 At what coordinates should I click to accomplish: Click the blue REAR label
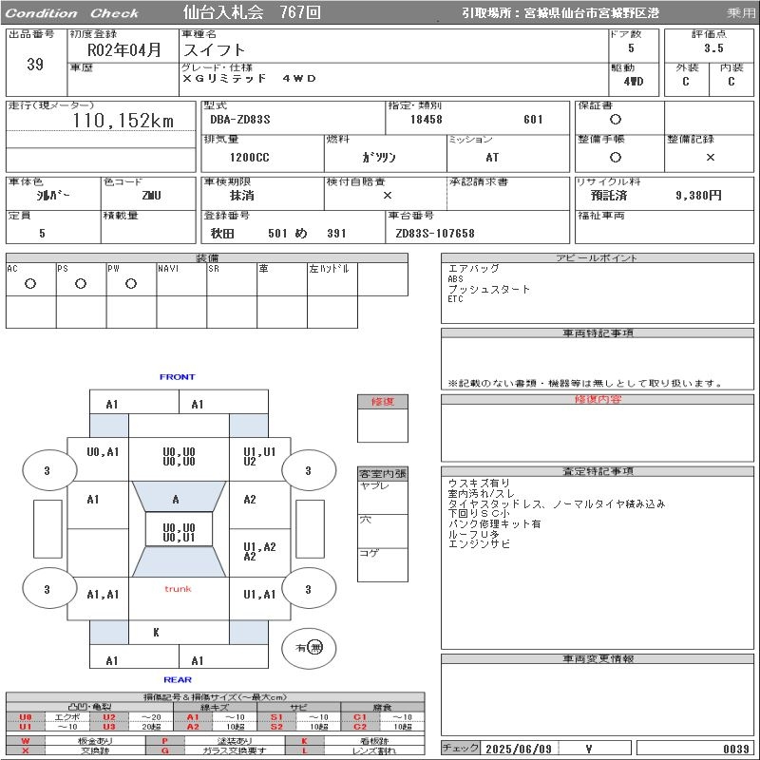tap(178, 679)
